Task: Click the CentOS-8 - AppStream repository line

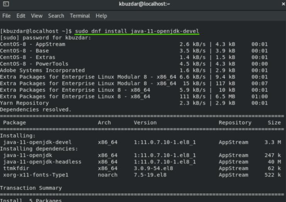Action: (134, 44)
